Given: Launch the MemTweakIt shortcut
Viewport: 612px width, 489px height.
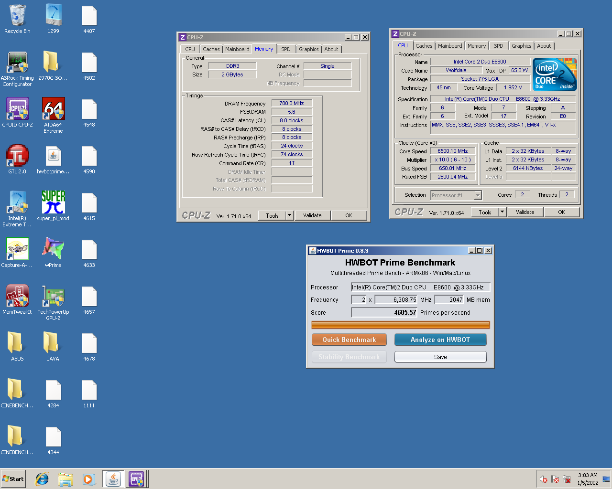Looking at the screenshot, I should pyautogui.click(x=17, y=300).
